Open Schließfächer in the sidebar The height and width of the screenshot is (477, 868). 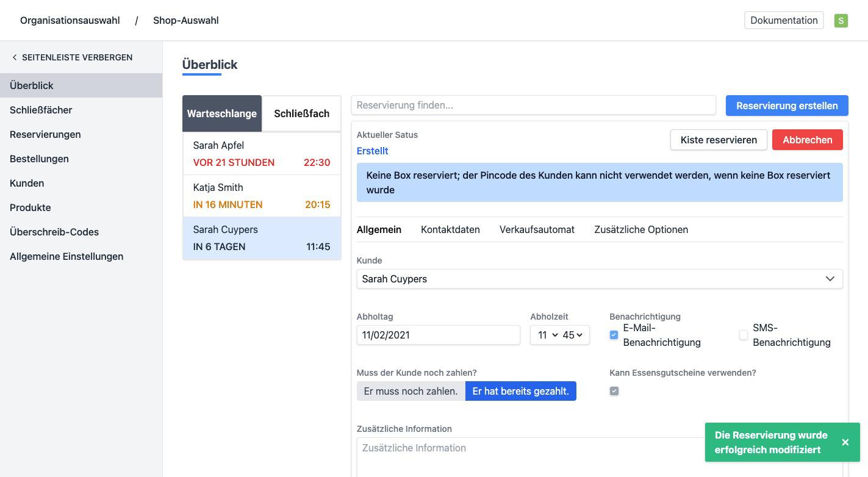[41, 110]
